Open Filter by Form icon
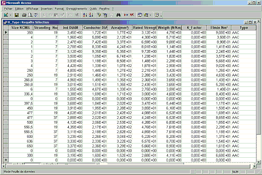The image size is (262, 175). [105, 15]
